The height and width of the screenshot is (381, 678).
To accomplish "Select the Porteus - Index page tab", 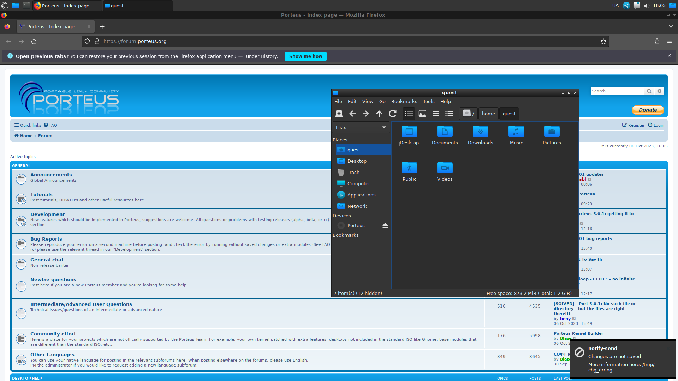I will click(56, 26).
